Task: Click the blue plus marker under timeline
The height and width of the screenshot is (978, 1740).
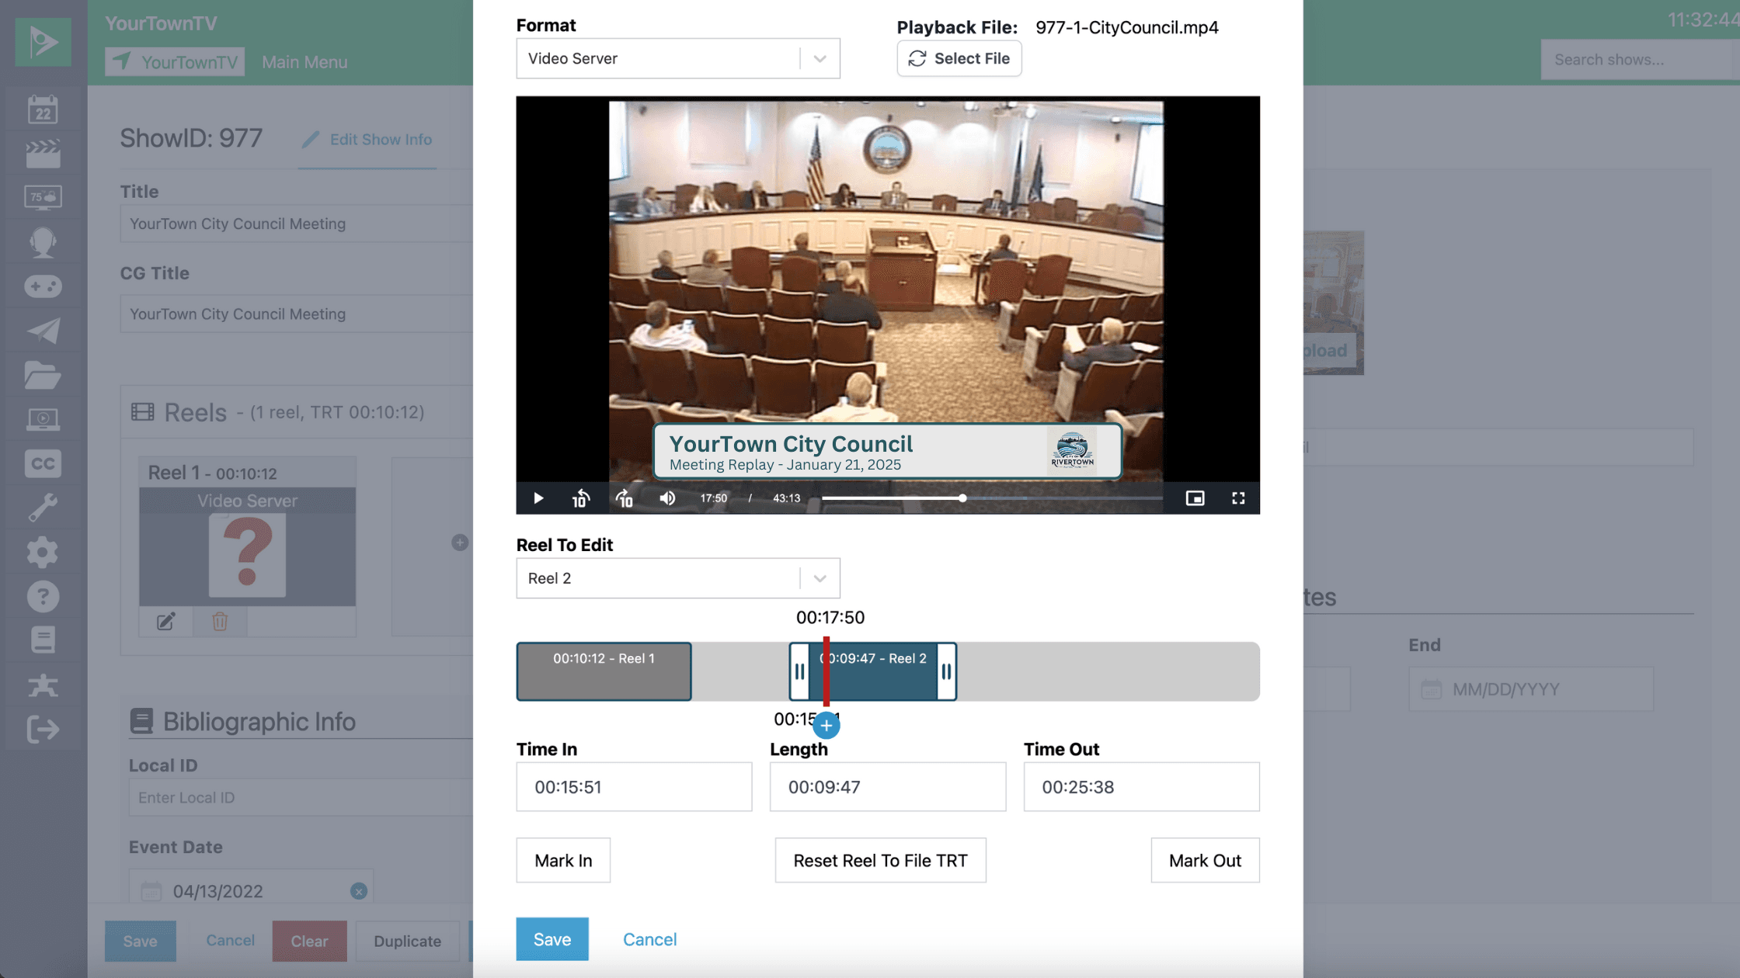Action: [826, 726]
